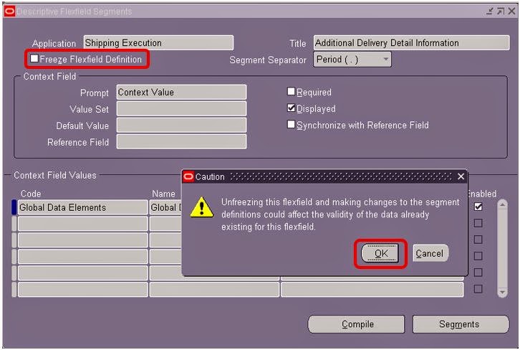
Task: Click the Reference Field input
Action: [181, 142]
